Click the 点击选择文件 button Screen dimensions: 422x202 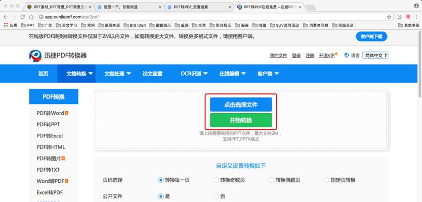click(241, 105)
